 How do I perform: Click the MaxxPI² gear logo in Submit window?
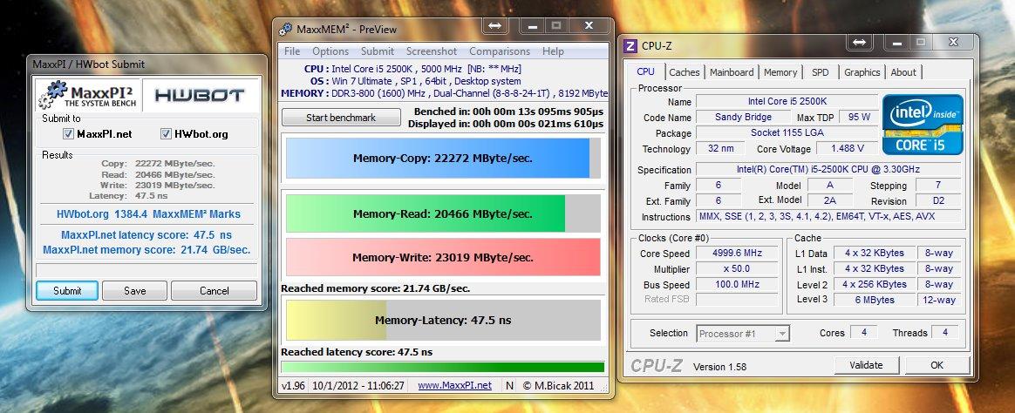87,95
